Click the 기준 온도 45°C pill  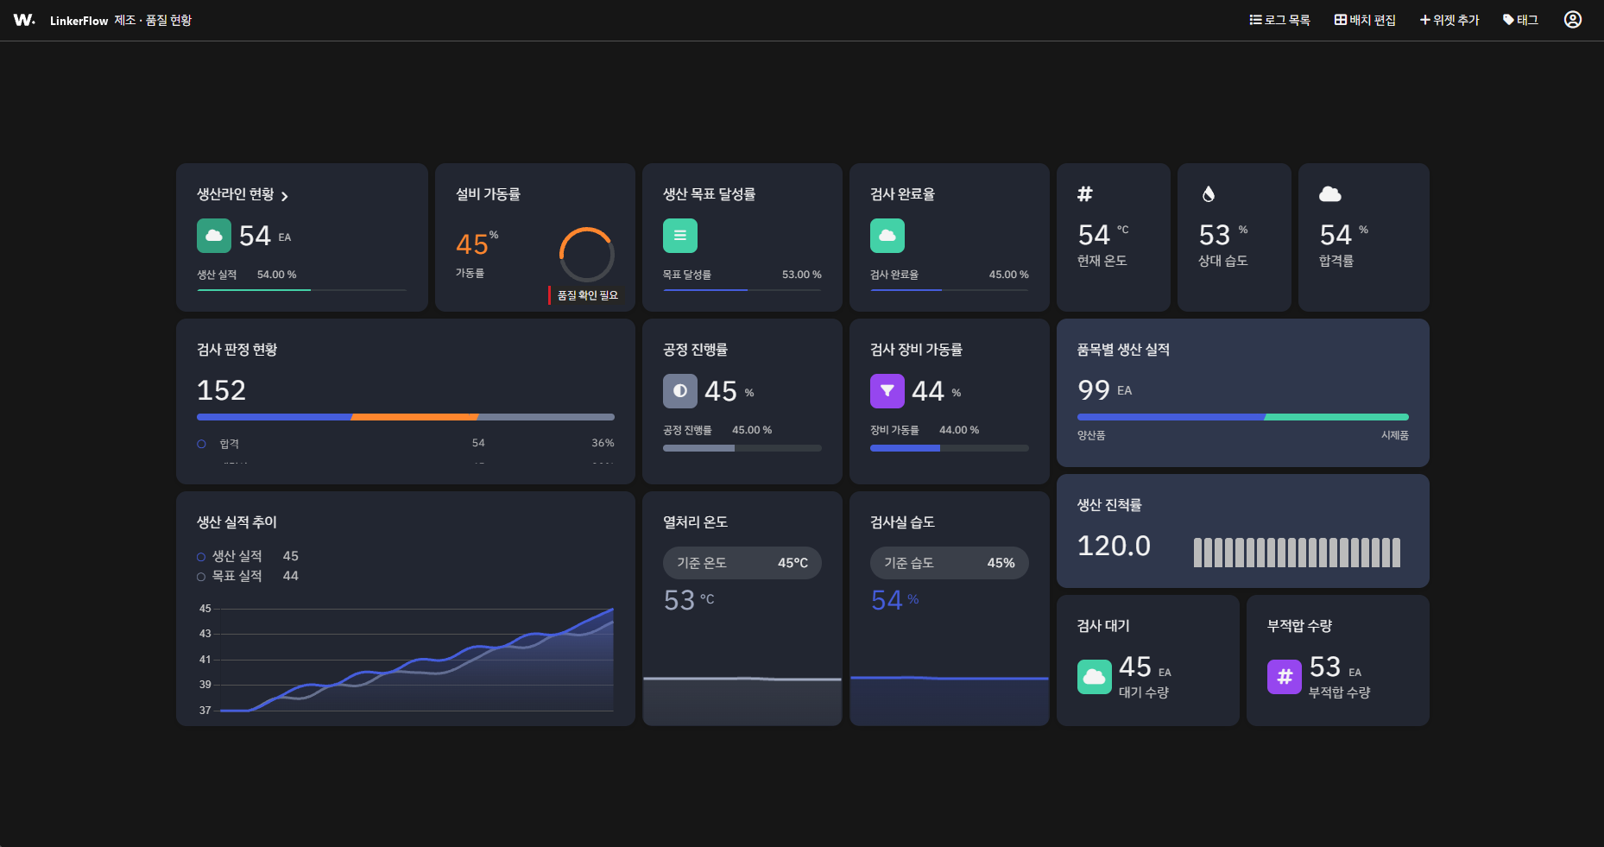(x=742, y=563)
